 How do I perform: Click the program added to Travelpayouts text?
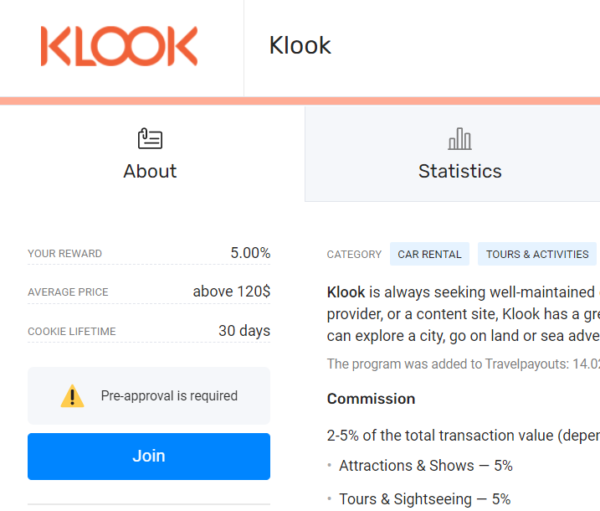464,364
